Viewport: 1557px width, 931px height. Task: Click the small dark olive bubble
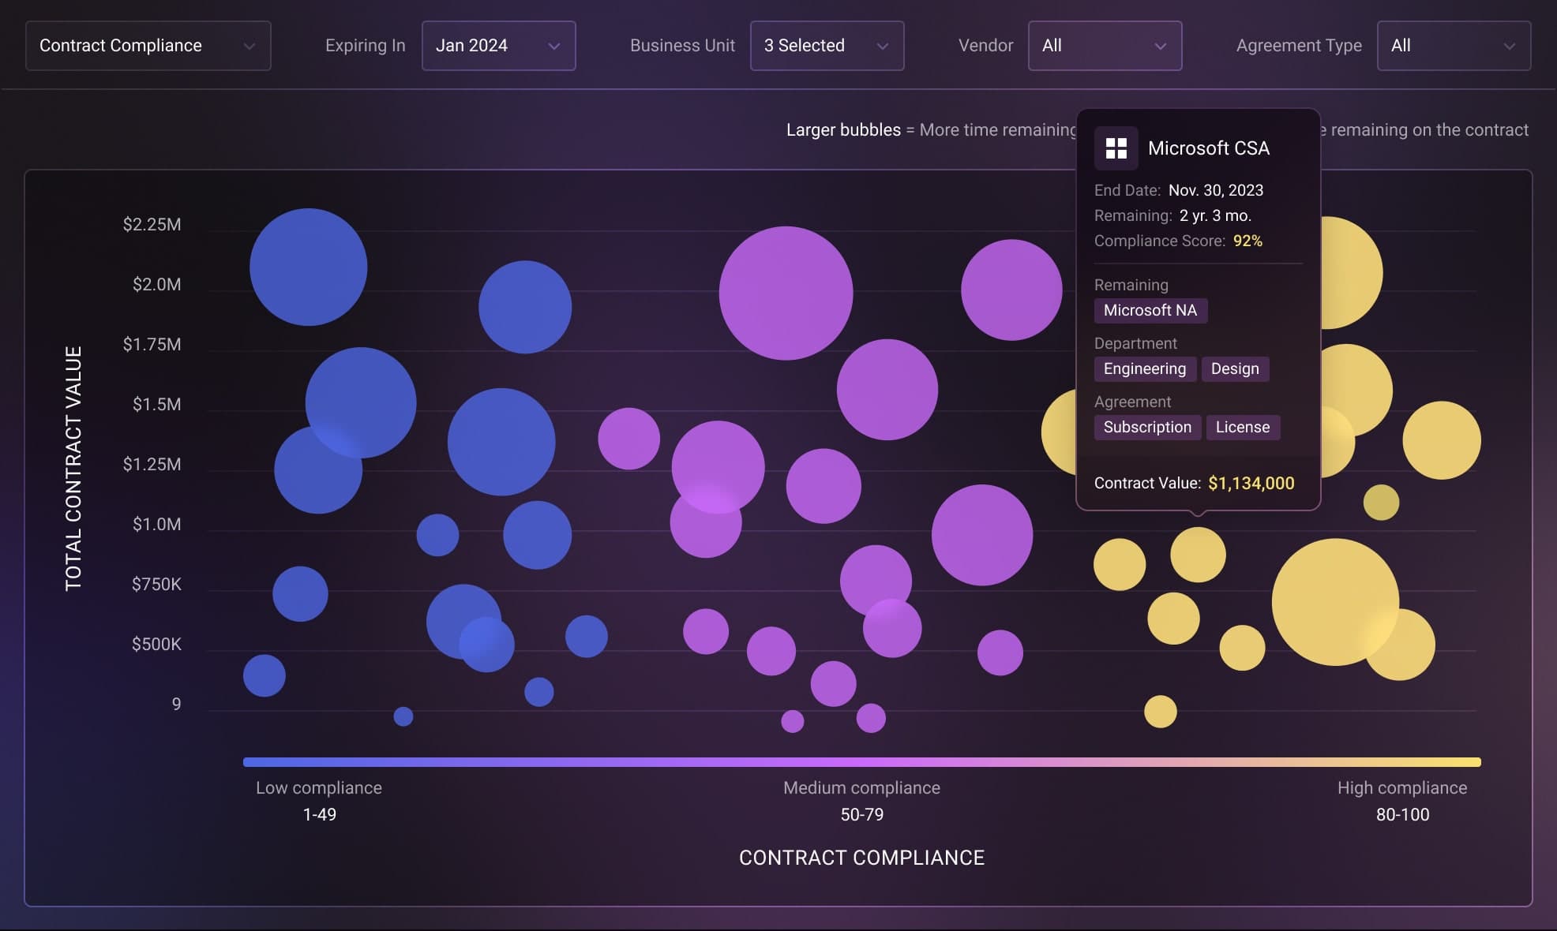(1380, 503)
